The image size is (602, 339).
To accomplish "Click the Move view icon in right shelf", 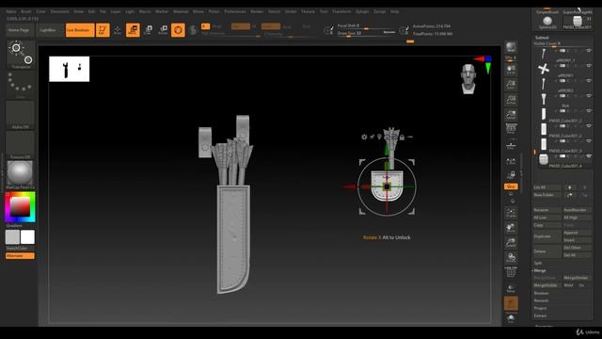I will point(511,228).
